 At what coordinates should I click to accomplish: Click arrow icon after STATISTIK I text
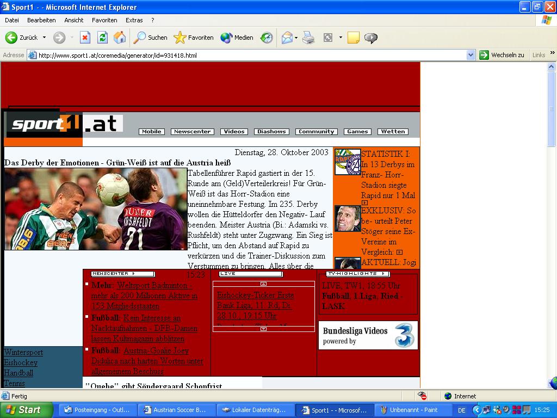tap(364, 202)
